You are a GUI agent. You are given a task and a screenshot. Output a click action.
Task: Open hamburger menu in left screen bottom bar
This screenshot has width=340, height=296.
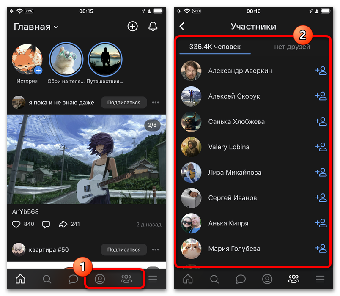(153, 279)
